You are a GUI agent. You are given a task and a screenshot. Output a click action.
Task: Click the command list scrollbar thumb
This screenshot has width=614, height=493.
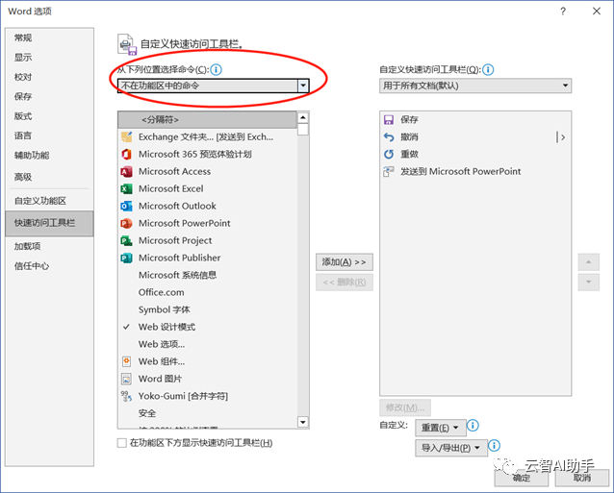[x=303, y=130]
